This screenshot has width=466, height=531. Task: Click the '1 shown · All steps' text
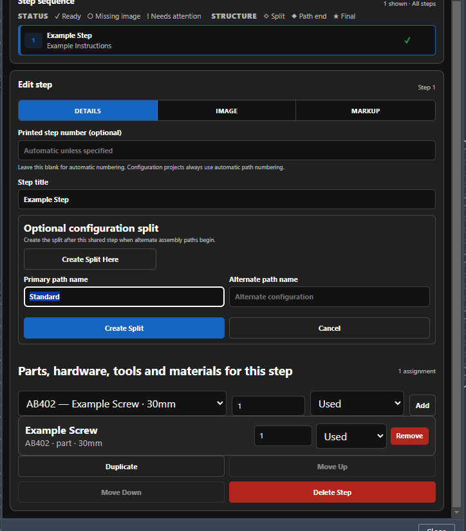click(409, 4)
